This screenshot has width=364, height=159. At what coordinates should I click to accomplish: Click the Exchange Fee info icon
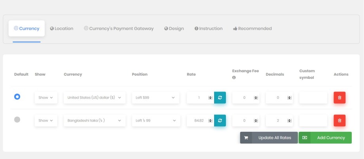234,78
